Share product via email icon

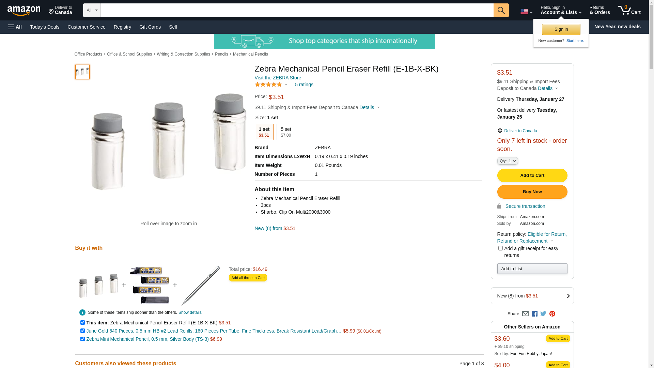click(x=525, y=314)
